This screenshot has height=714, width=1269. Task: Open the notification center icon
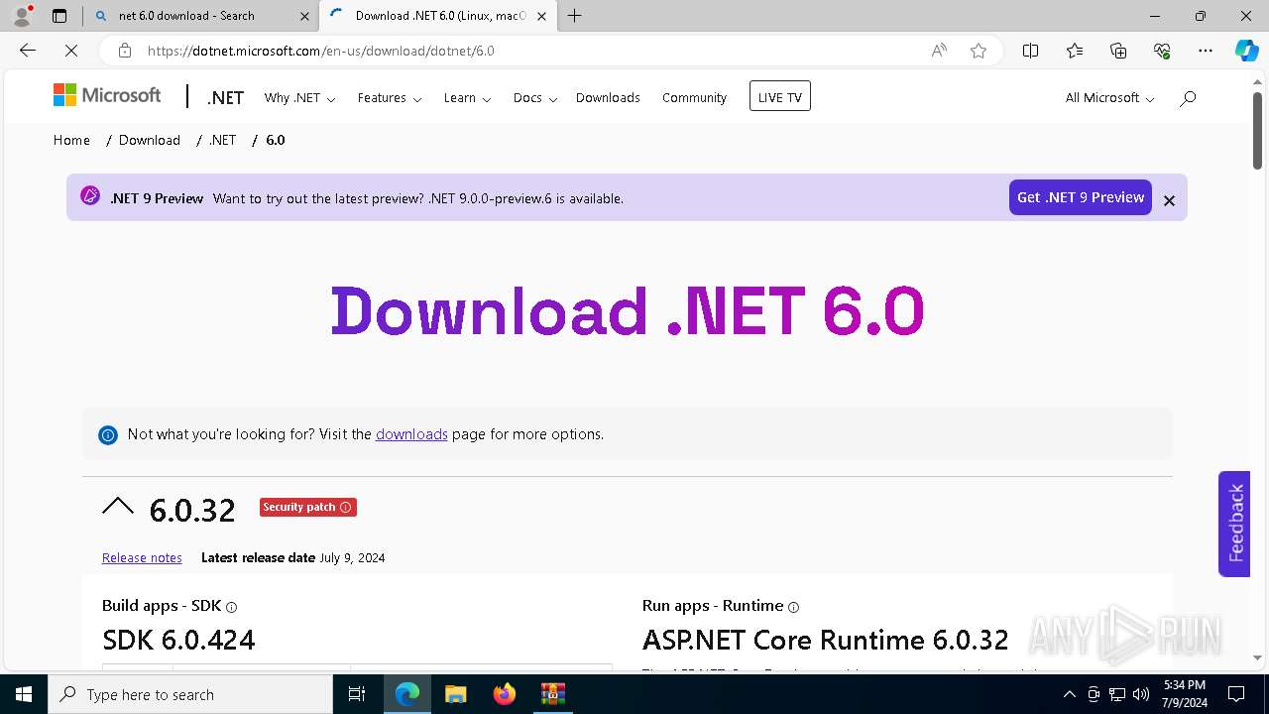[1236, 694]
